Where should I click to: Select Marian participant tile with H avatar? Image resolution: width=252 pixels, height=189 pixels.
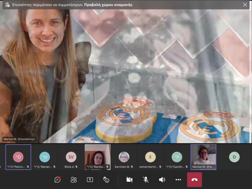pyautogui.click(x=45, y=157)
